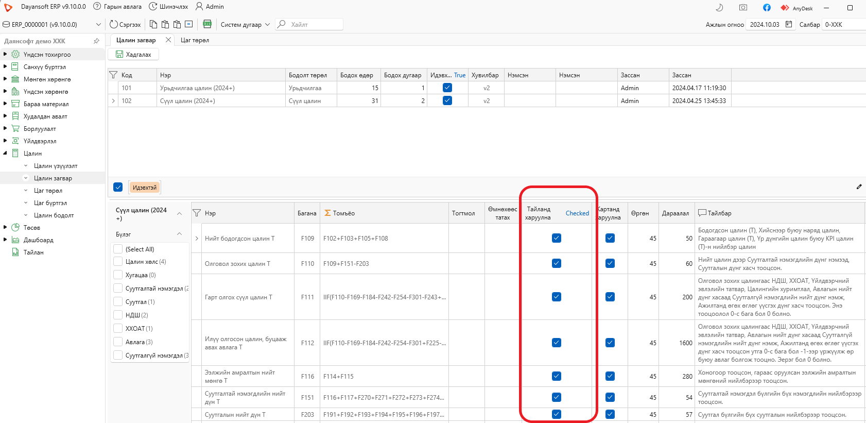Expand the Санхүү бүртгэл tree node
Screen dimensions: 866x423
[5, 66]
